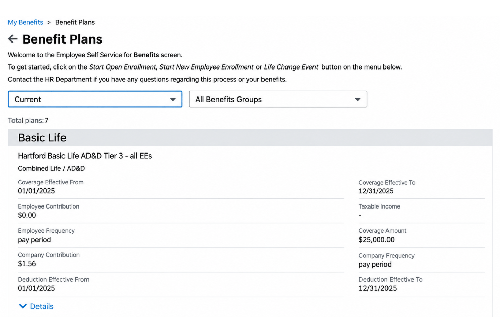Click the Coverage Amount value $25,000.00
This screenshot has width=500, height=333.
point(376,240)
